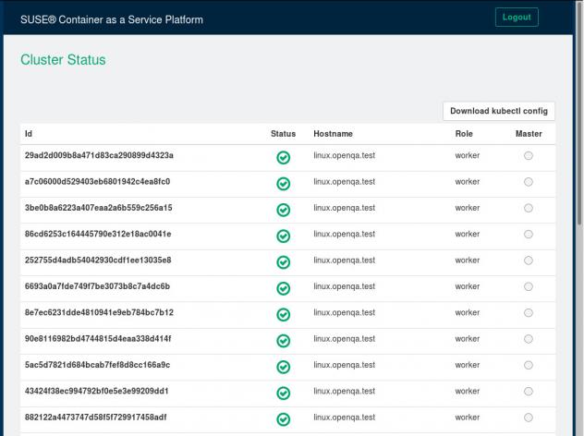Click status icon for node 90e8116982bd4744815d4eaa338d414f
The image size is (584, 436).
(x=284, y=341)
